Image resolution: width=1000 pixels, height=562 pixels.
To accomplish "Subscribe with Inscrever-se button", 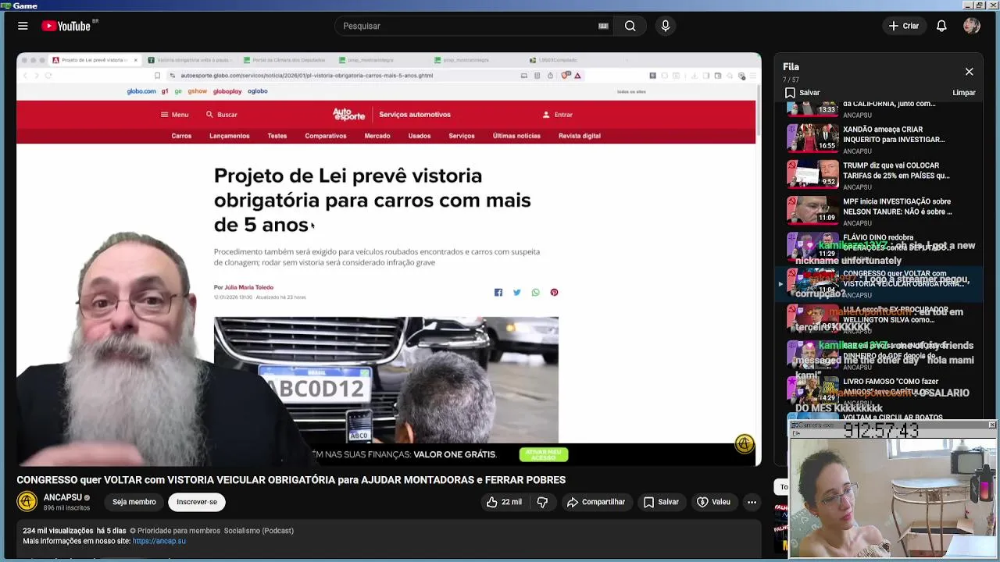I will pos(197,502).
